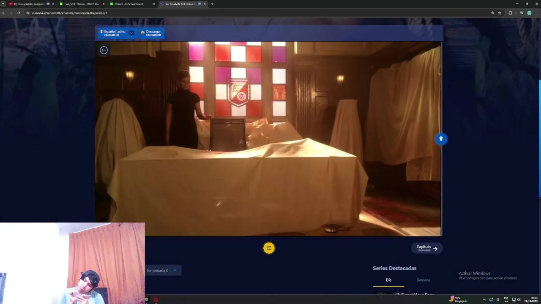This screenshot has height=304, width=541.
Task: Click the browser back arrow
Action: pyautogui.click(x=3, y=13)
